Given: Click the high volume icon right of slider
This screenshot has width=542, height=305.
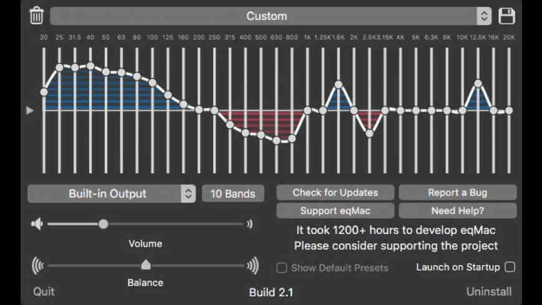Looking at the screenshot, I should 250,224.
